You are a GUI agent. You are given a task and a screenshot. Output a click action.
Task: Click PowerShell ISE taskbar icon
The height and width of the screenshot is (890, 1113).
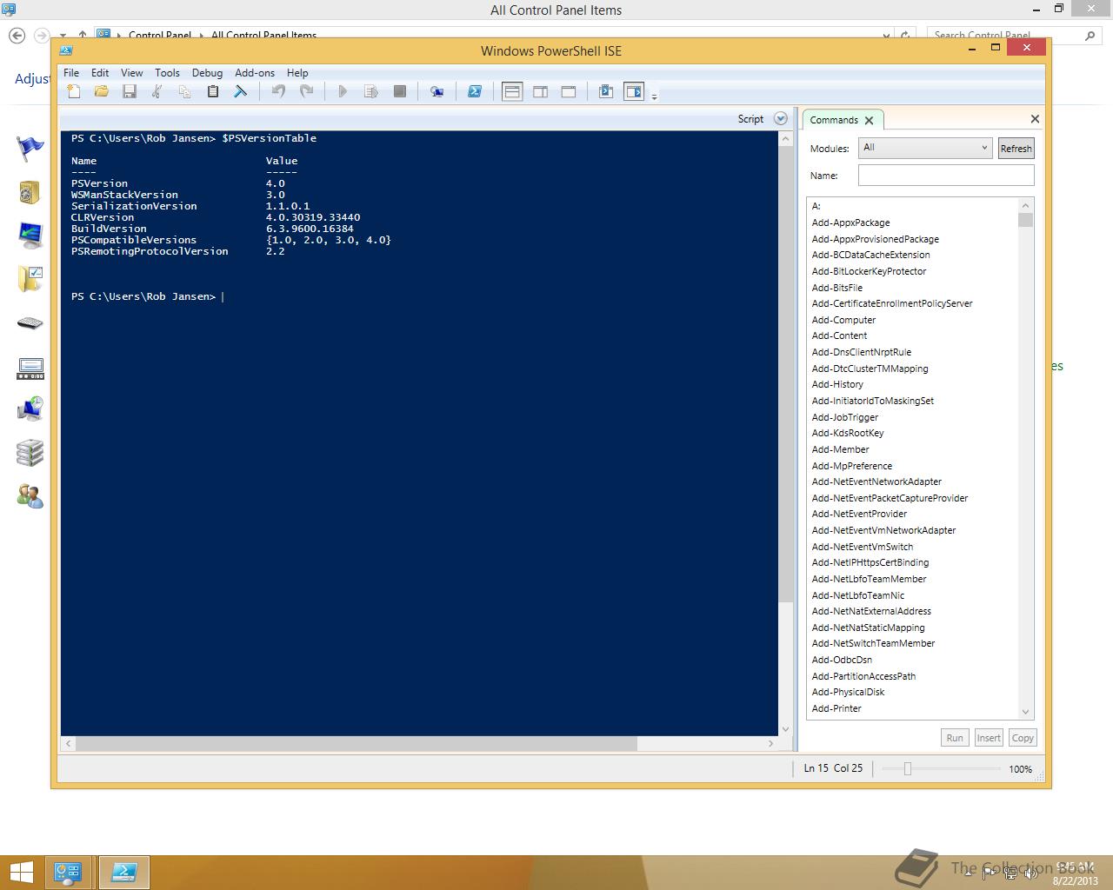point(123,873)
